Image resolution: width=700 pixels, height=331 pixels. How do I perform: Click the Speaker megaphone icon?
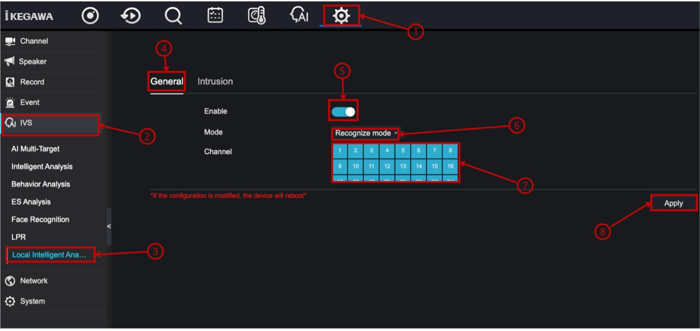10,62
